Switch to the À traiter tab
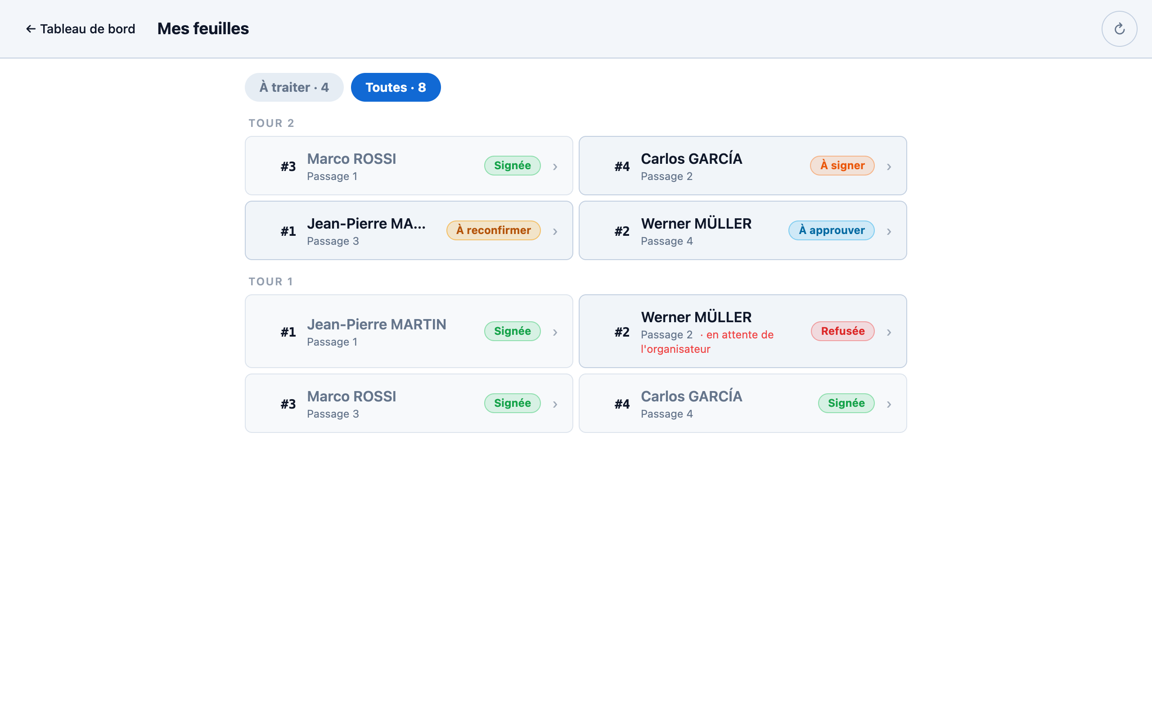Screen dimensions: 1152x720 tap(294, 87)
